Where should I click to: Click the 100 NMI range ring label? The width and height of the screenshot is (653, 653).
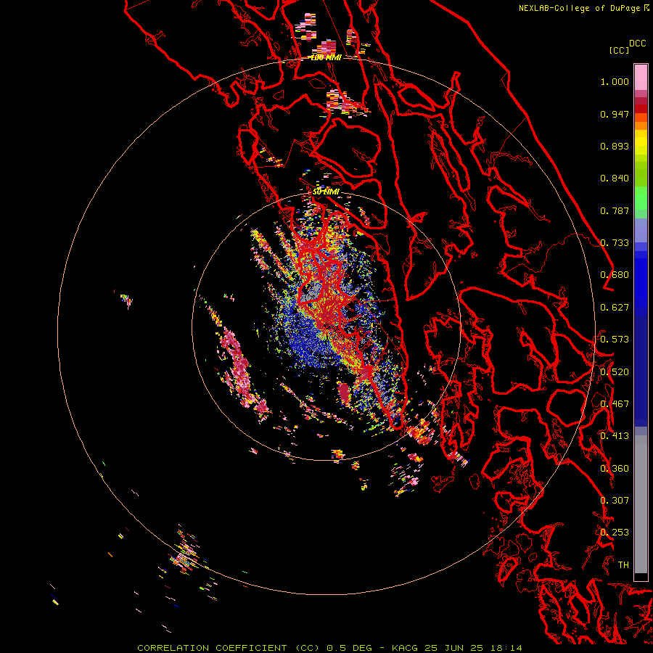[x=326, y=57]
